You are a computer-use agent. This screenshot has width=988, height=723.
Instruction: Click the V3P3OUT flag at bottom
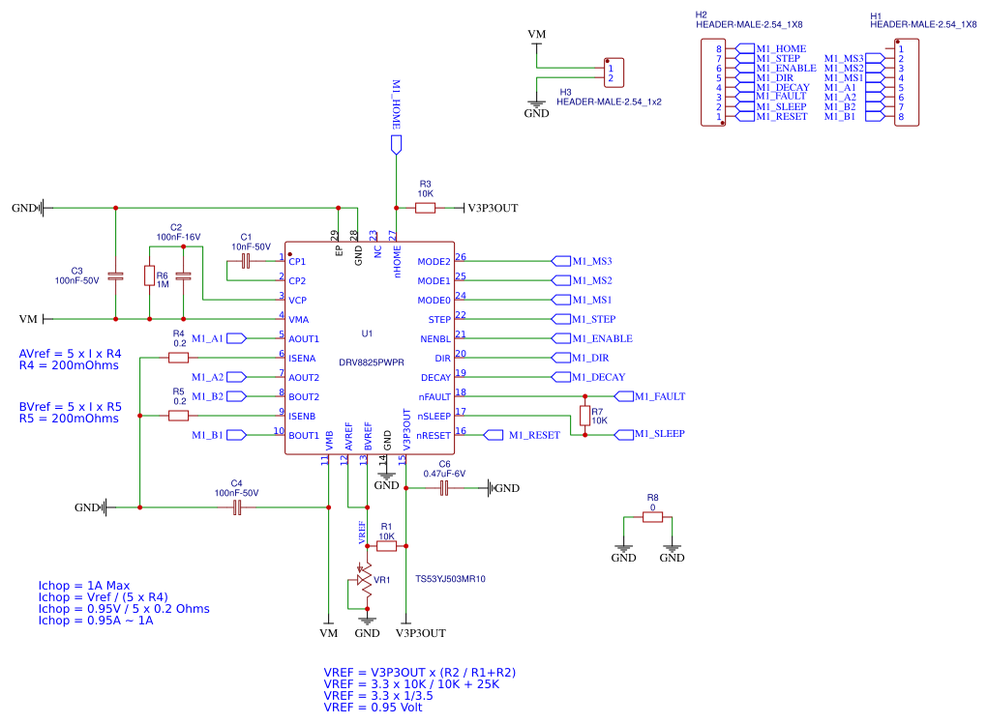420,628
